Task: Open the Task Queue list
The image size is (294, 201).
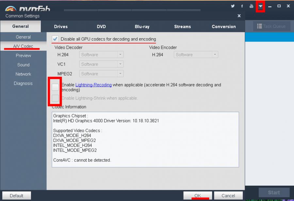Action: click(271, 26)
